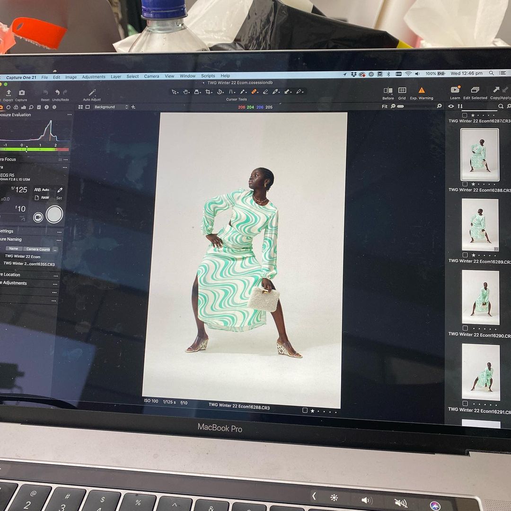511x511 pixels.
Task: Tick checkbox above TWG Winter 22 Ecom16289 thumbnail
Action: 465,255
